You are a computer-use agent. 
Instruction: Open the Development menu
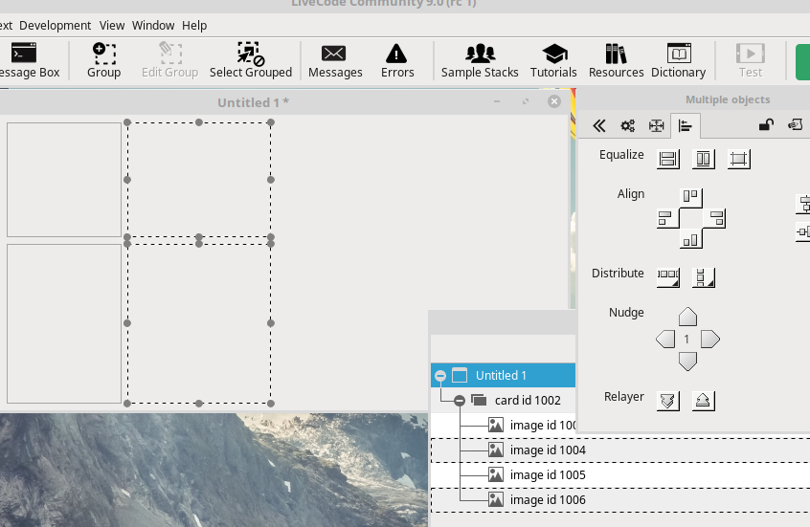pos(55,26)
